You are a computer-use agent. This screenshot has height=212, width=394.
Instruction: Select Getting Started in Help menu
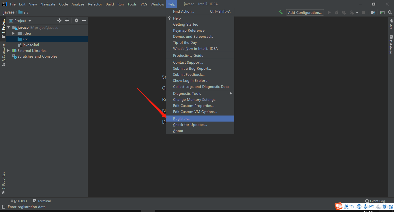tap(200, 24)
